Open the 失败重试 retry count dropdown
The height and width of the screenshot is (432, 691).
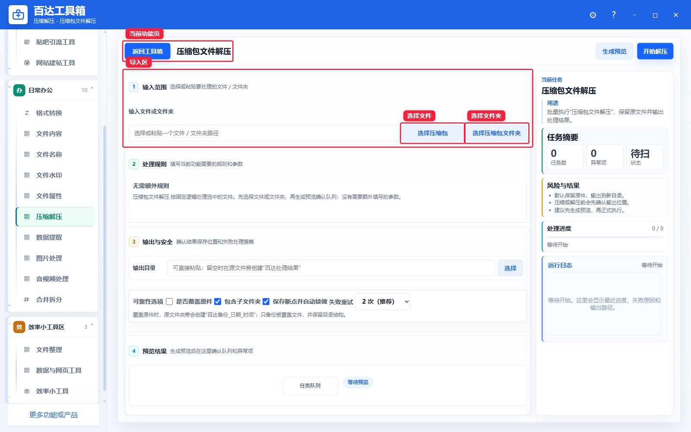[384, 302]
